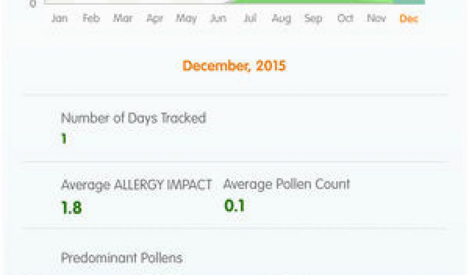Image resolution: width=469 pixels, height=275 pixels.
Task: Click the days tracked value 1
Action: pos(64,139)
